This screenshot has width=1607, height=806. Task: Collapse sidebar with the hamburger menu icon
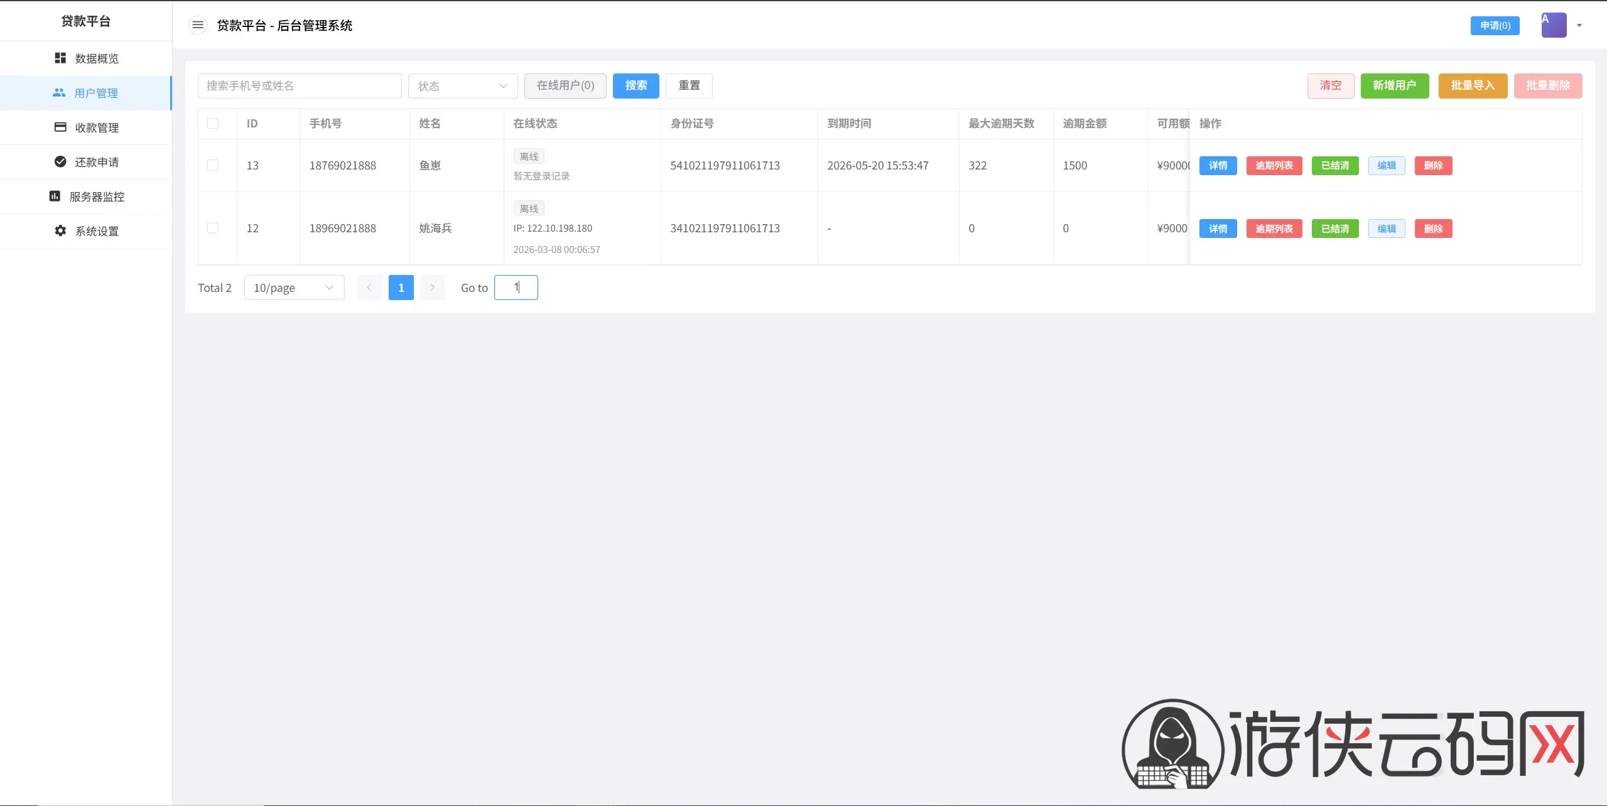198,25
